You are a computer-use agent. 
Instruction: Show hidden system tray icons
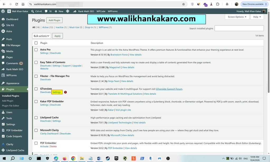[x=223, y=158]
